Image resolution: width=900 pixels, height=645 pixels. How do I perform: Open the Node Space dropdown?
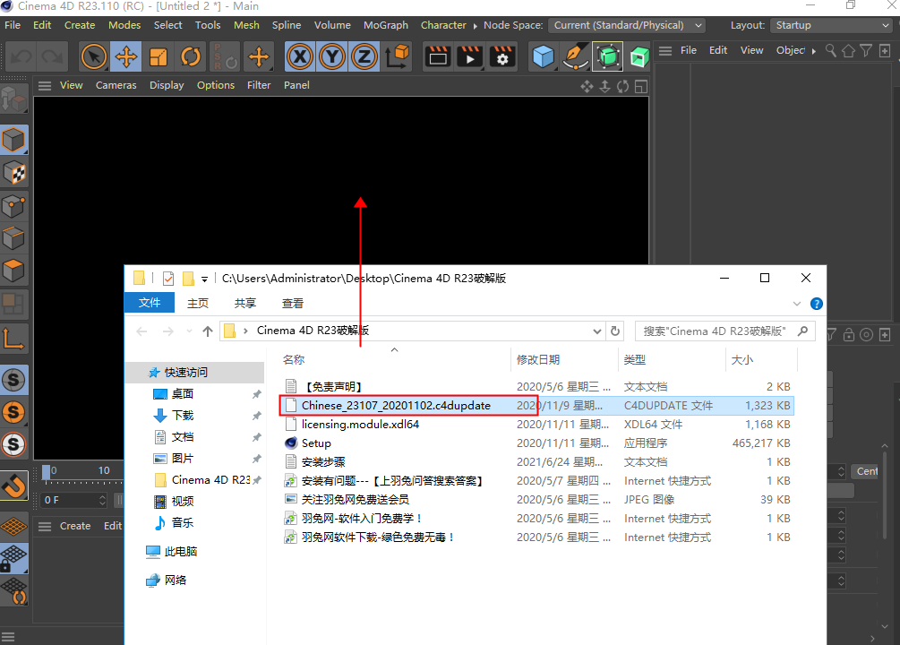tap(627, 25)
